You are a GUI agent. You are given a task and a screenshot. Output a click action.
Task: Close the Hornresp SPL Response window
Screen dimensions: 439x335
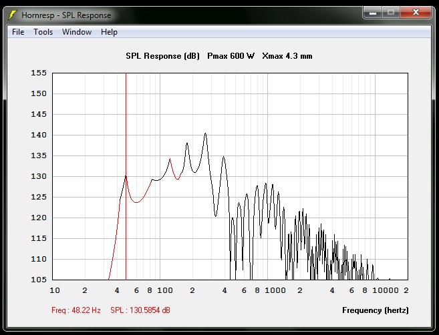pyautogui.click(x=416, y=13)
